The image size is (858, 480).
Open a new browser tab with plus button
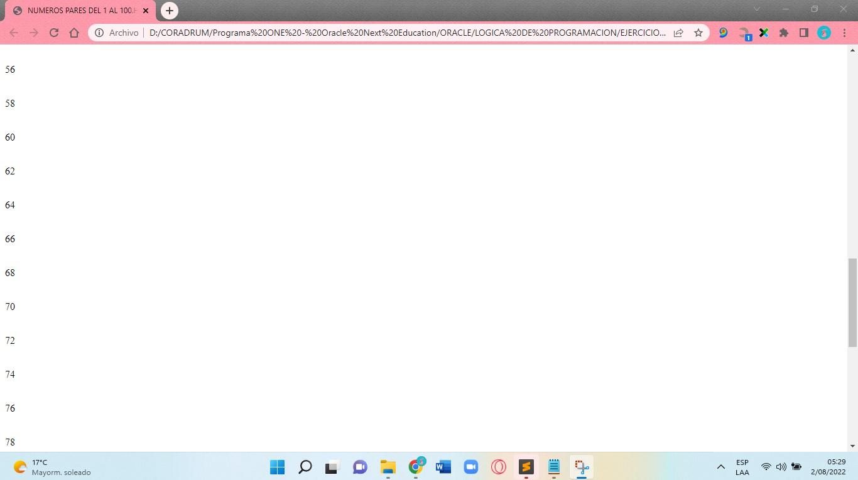[169, 11]
